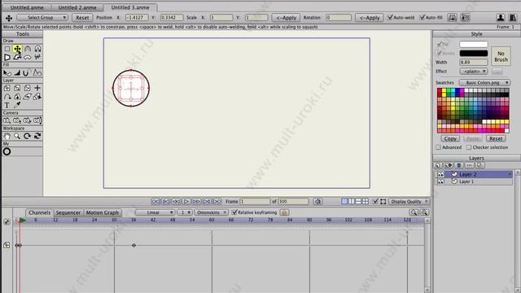The width and height of the screenshot is (521, 293).
Task: Open the Onionskins dropdown
Action: tap(211, 212)
